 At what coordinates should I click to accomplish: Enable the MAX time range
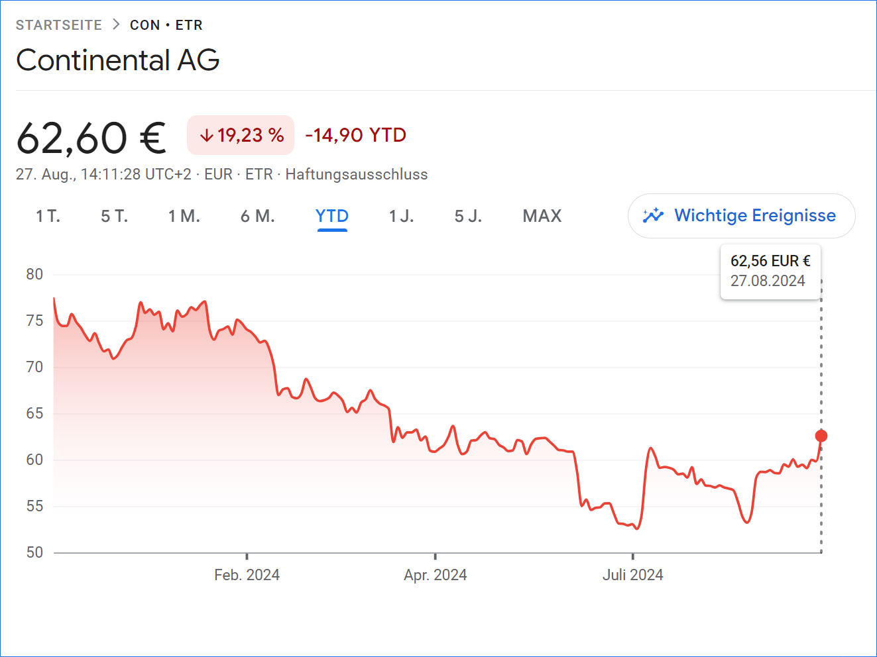click(x=542, y=216)
